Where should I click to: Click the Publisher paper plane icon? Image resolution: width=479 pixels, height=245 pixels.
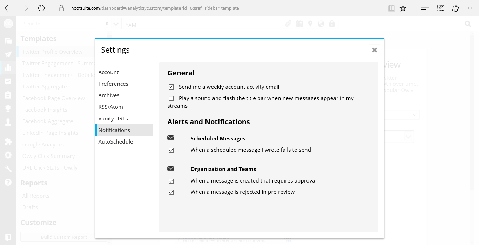coord(8,54)
